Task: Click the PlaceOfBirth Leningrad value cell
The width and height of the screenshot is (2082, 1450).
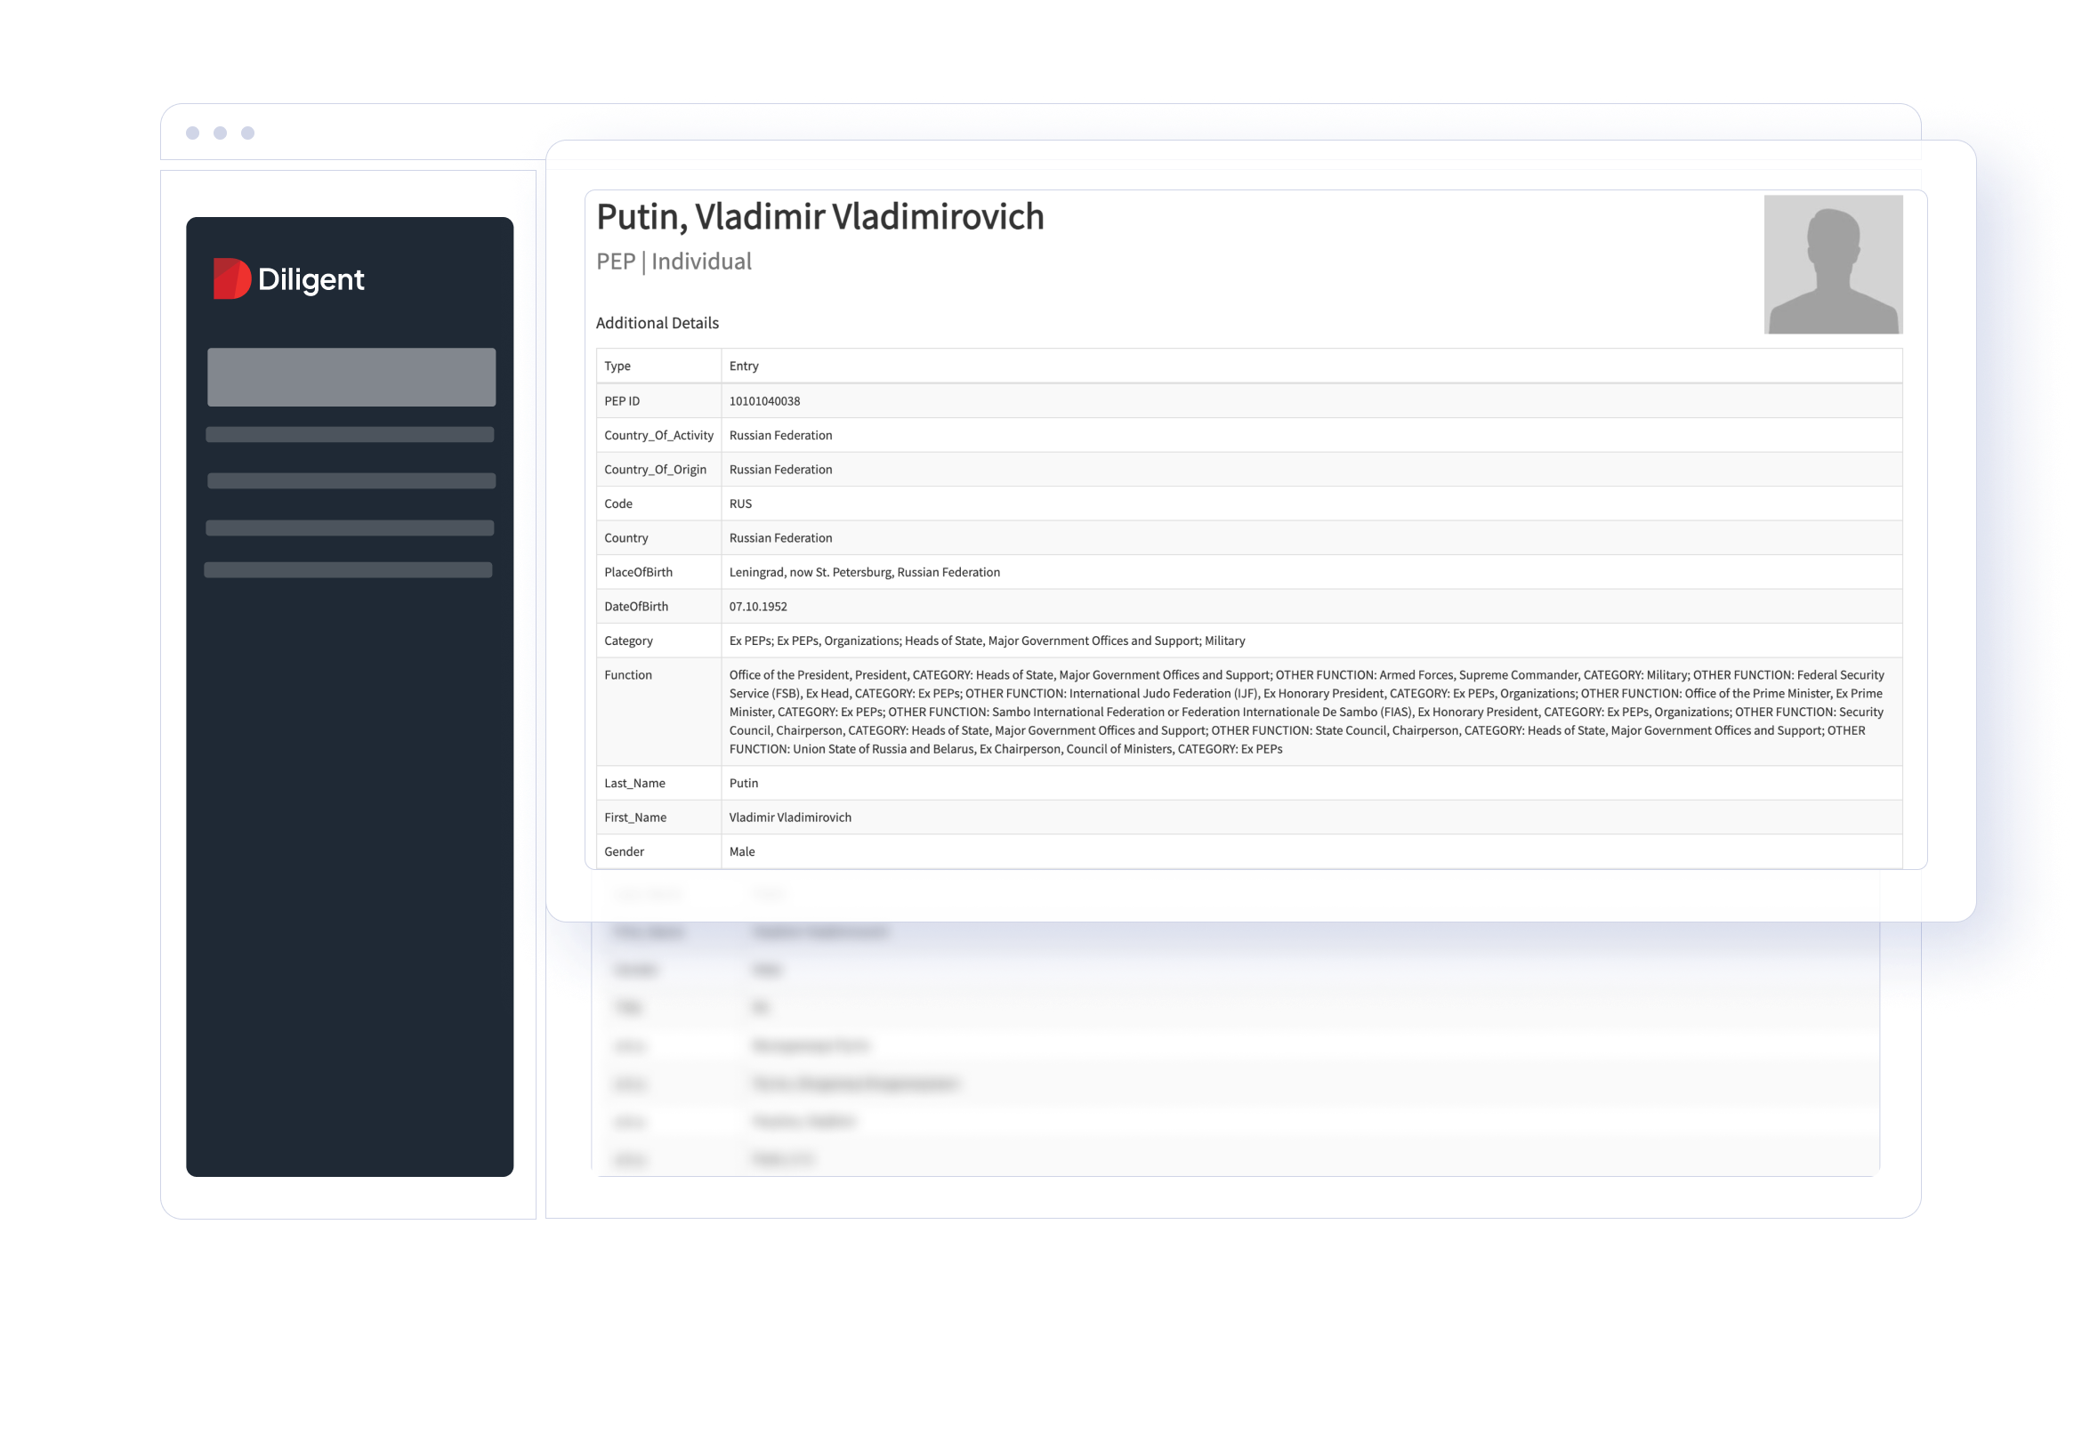Action: click(863, 572)
